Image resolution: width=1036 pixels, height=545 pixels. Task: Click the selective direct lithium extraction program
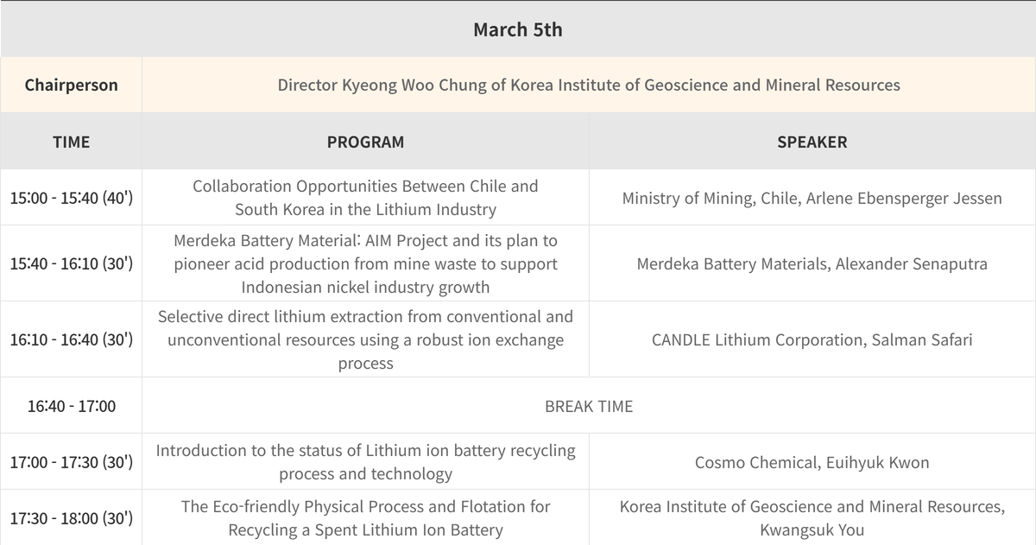click(x=365, y=339)
